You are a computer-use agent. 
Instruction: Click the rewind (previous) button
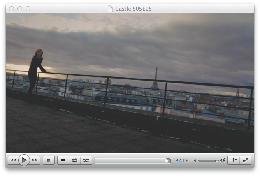13,160
